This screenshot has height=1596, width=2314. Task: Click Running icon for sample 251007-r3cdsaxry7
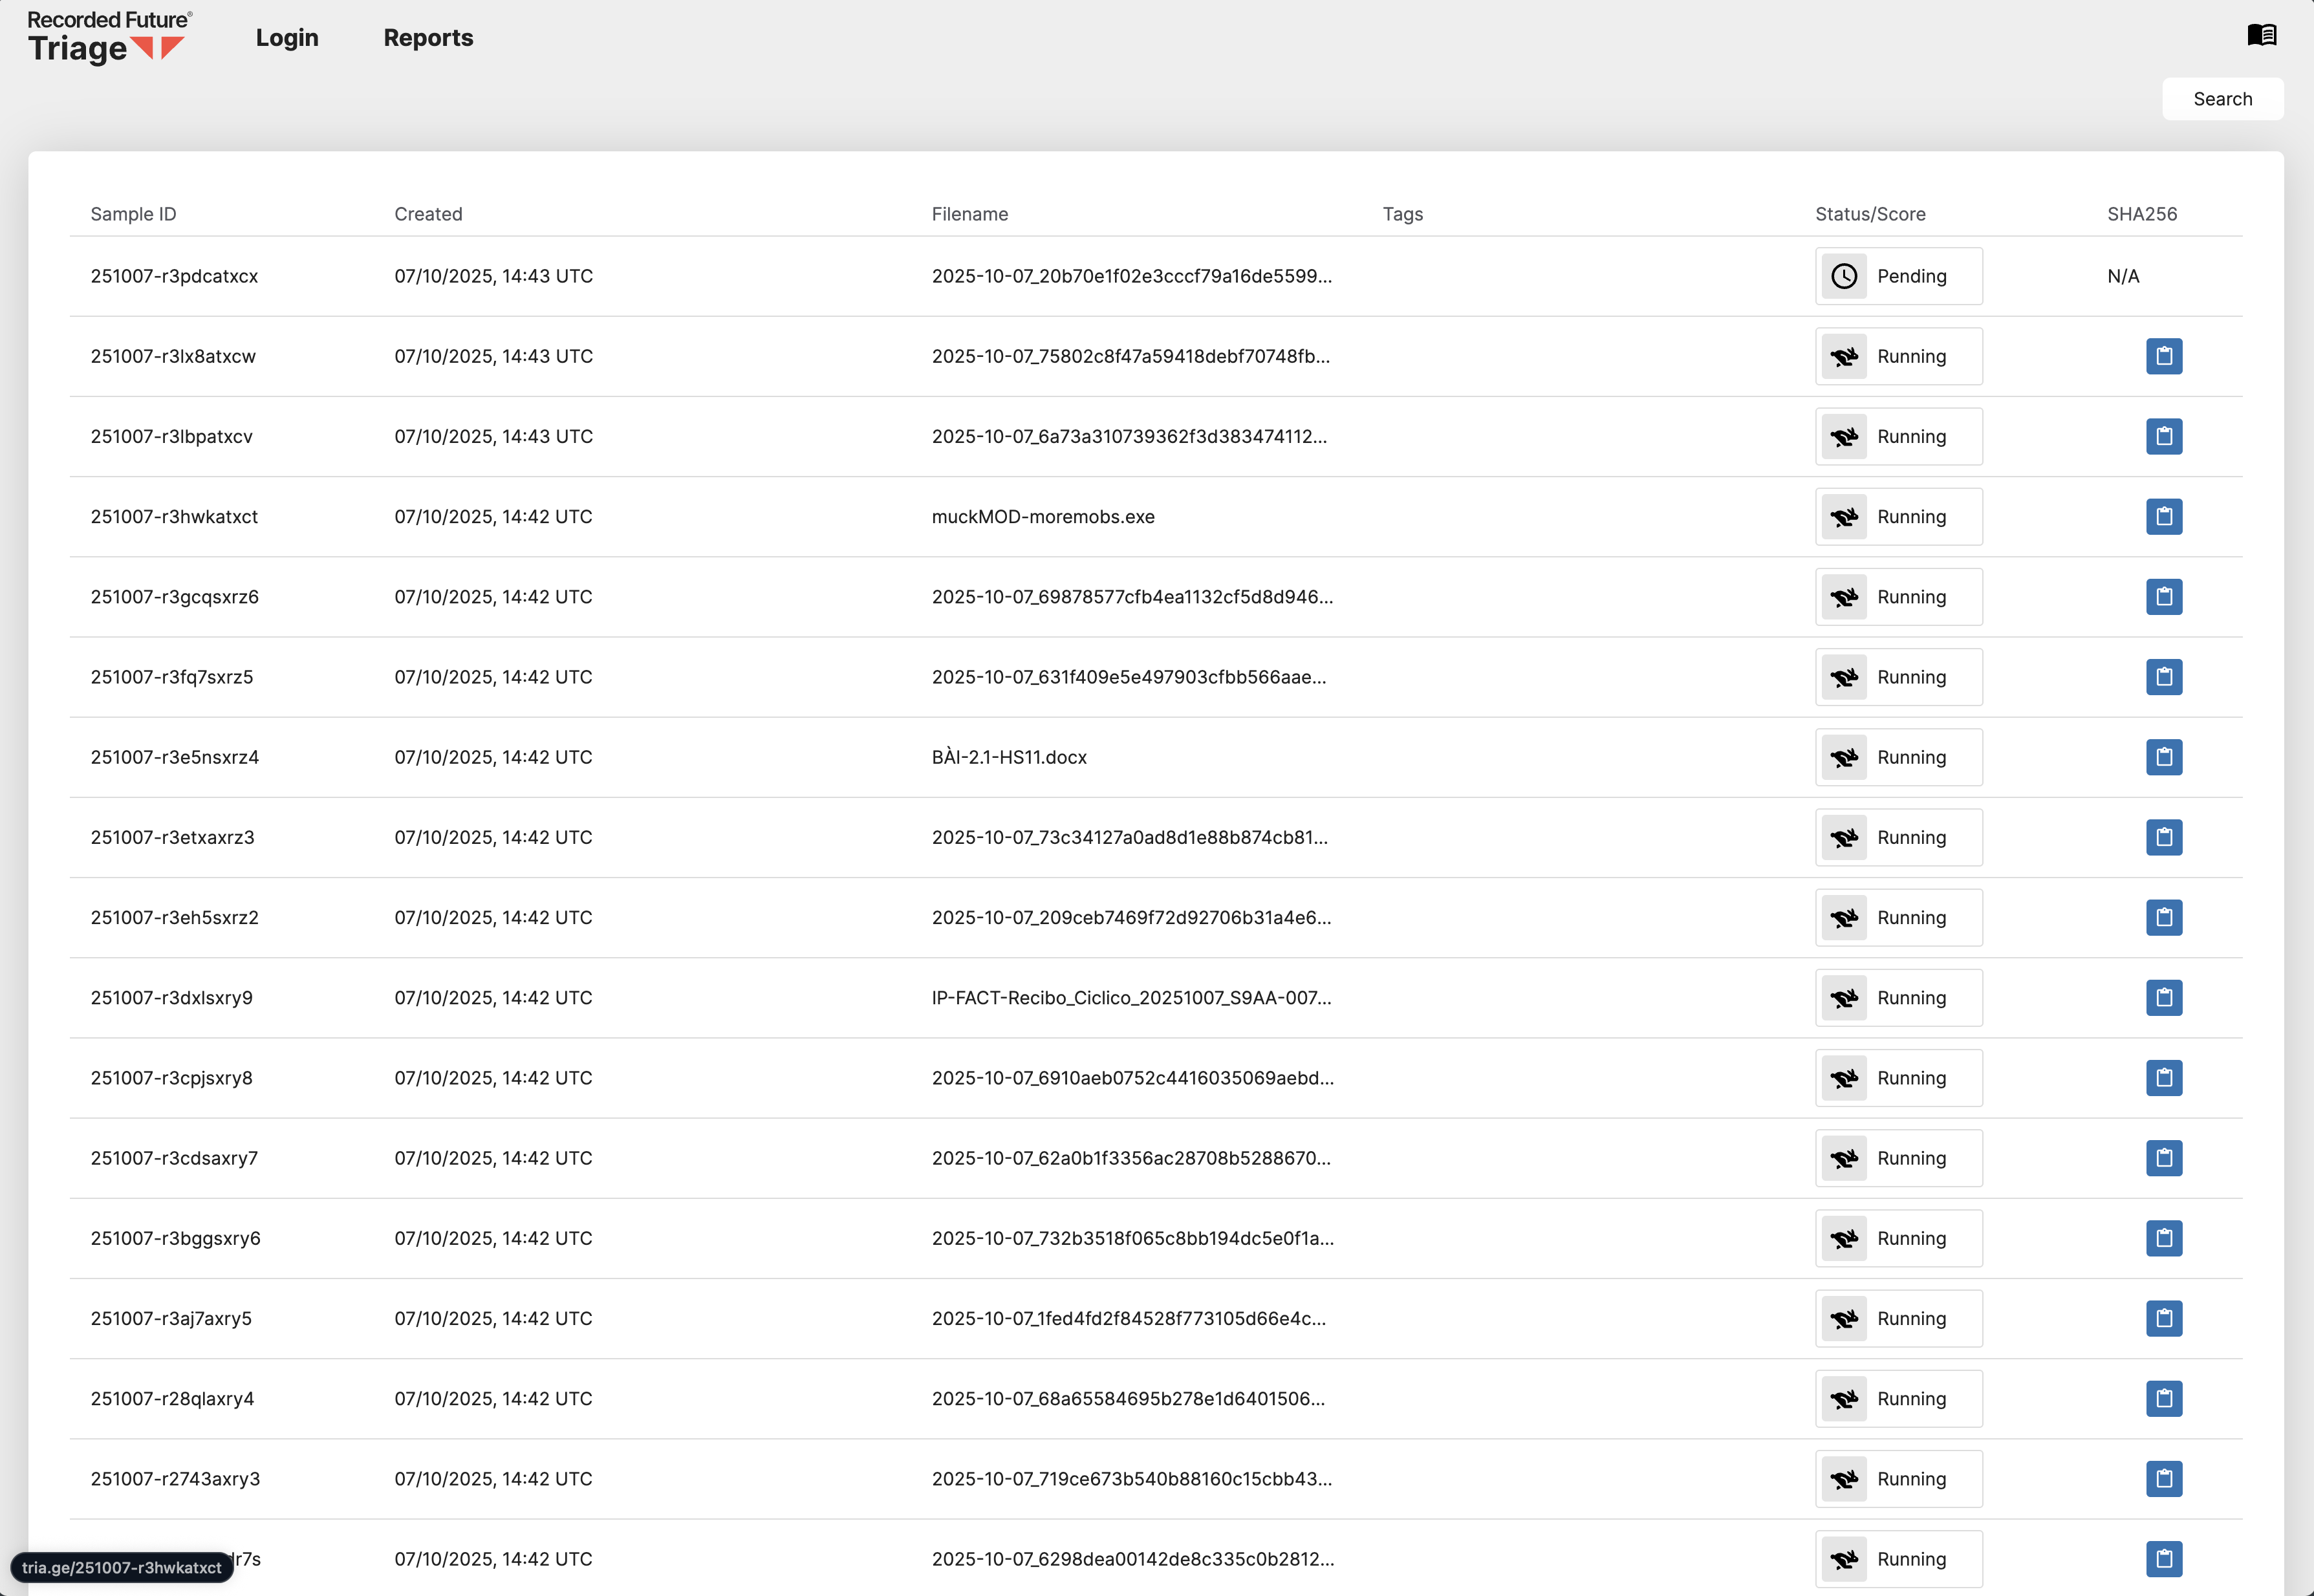click(1844, 1158)
